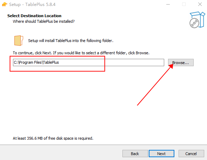207x160 pixels.
Task: Minimize the TablePlus Setup window
Action: [x=168, y=4]
